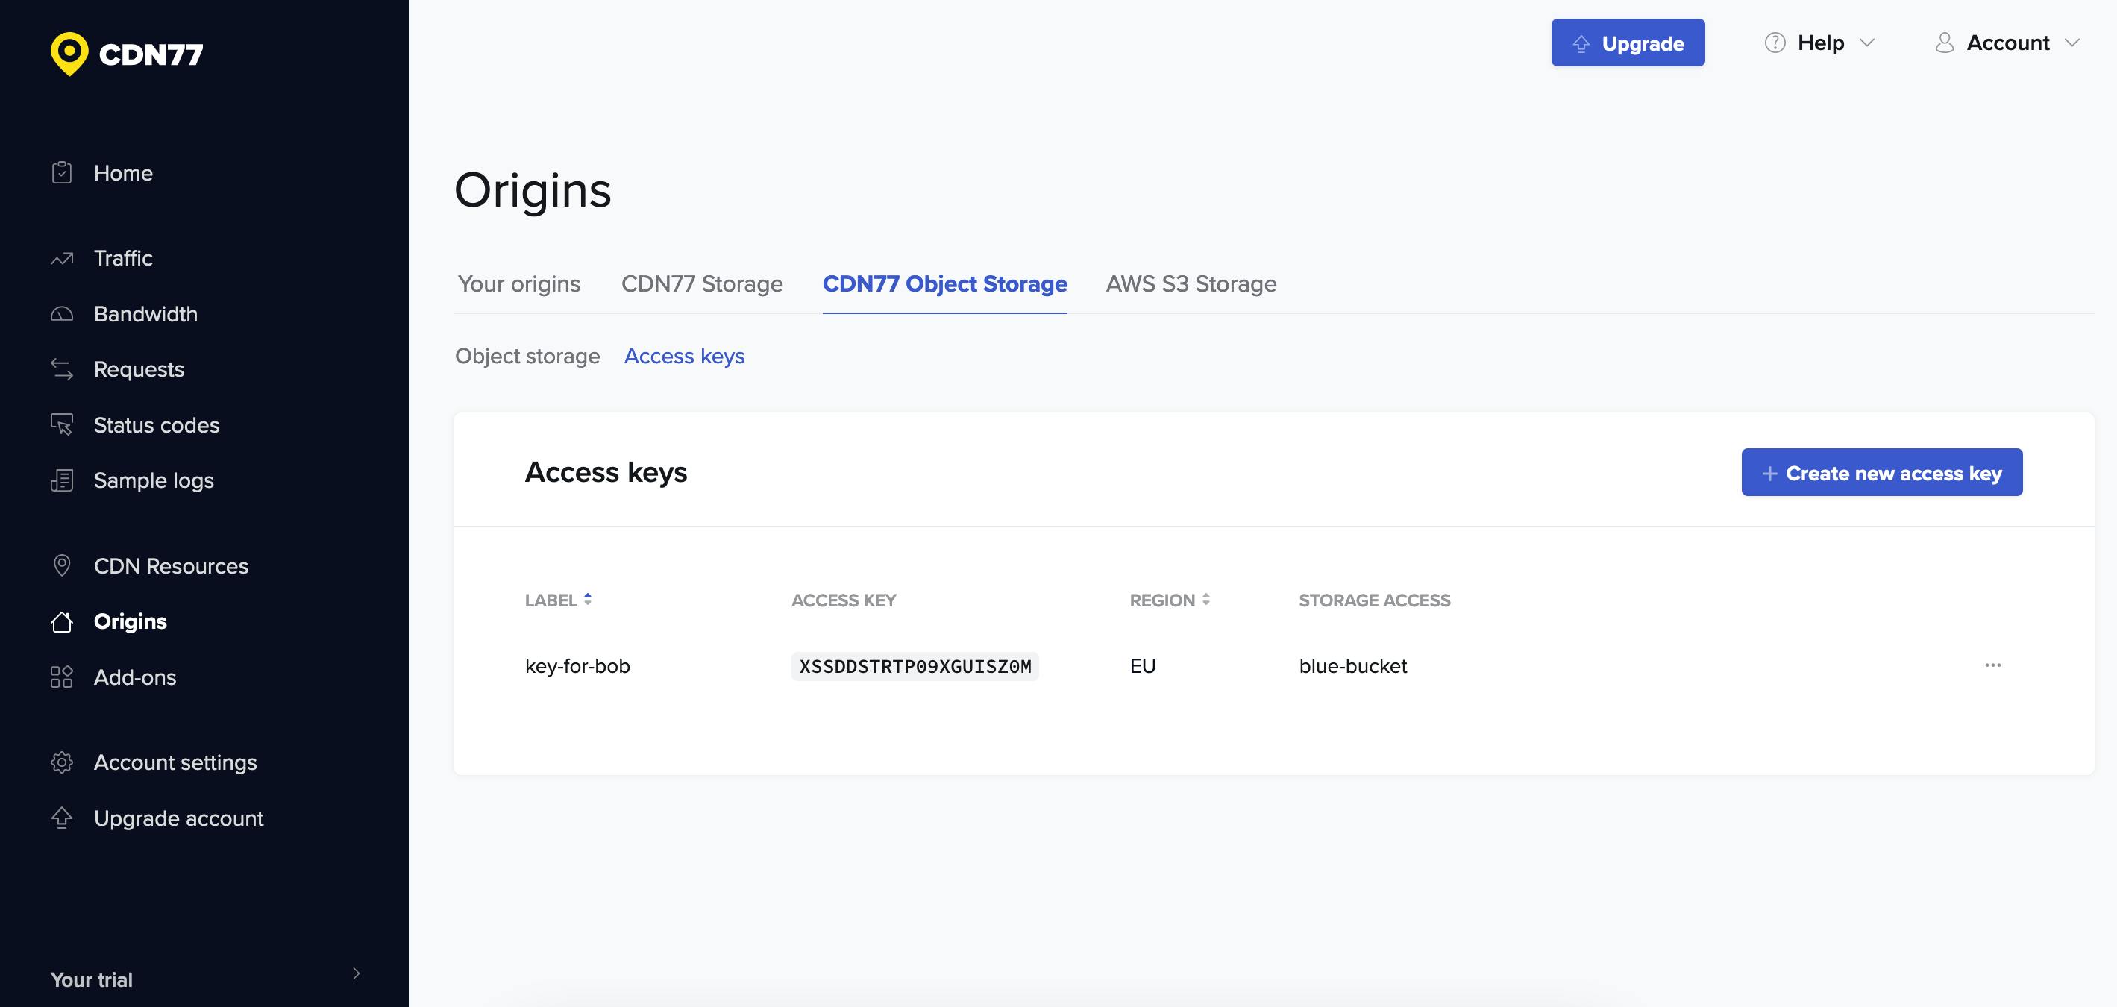Go to Home in the sidebar
This screenshot has height=1007, width=2117.
coord(123,172)
